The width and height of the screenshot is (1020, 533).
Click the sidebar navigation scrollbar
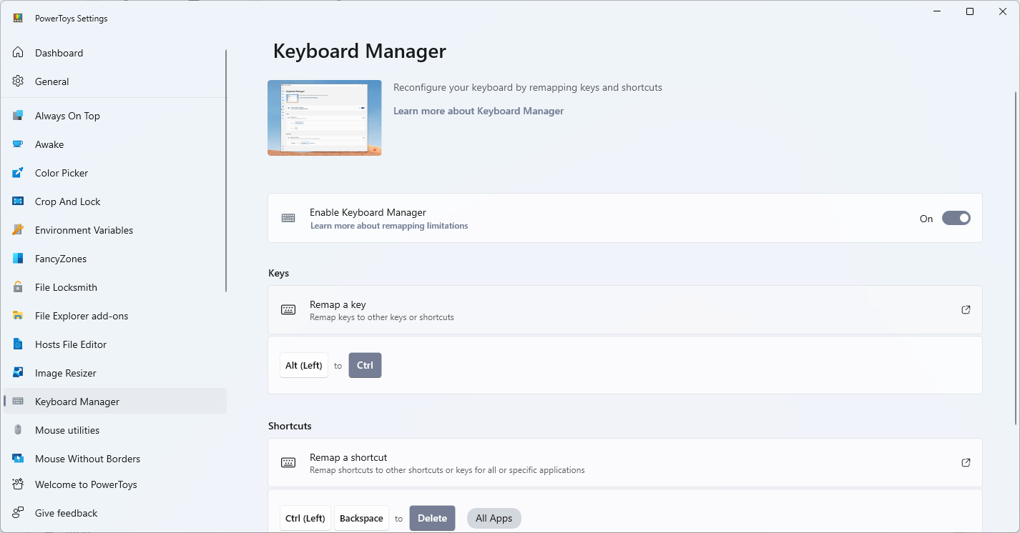[x=227, y=170]
